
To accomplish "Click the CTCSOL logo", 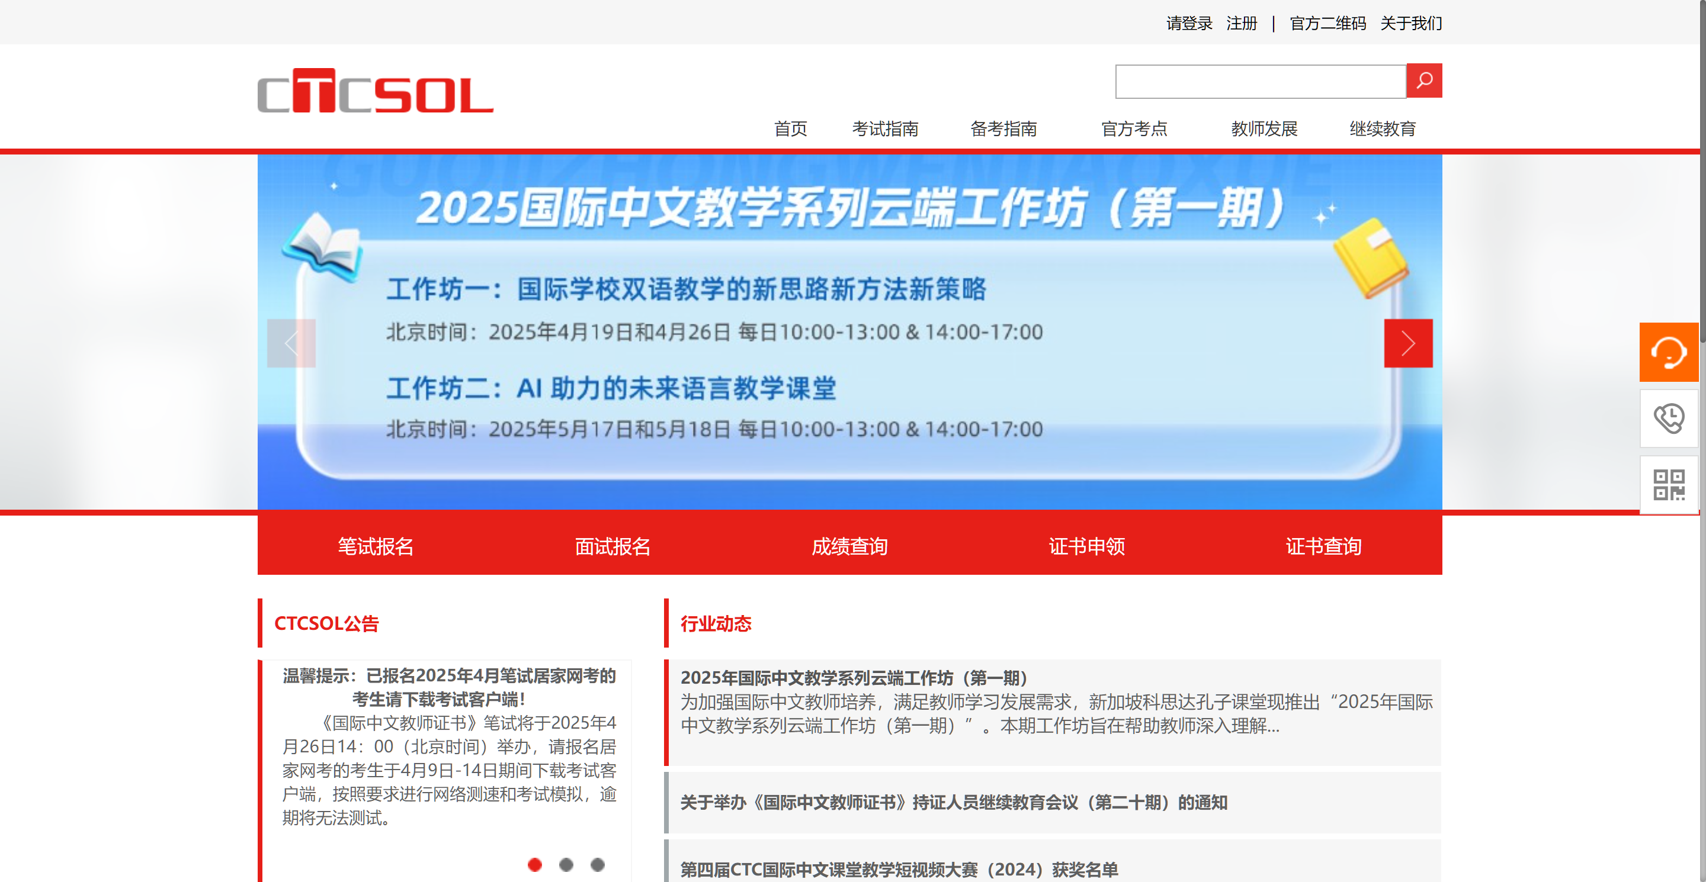I will pos(376,90).
